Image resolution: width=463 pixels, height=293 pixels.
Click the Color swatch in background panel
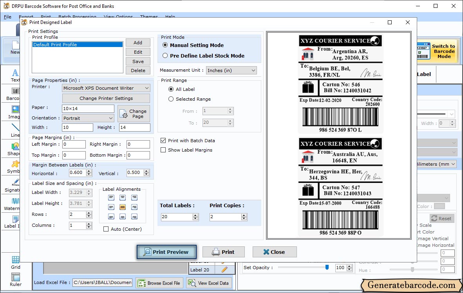tap(439, 206)
